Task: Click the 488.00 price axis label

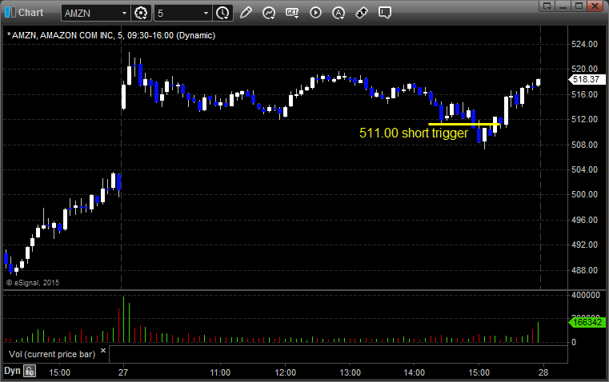Action: point(584,270)
